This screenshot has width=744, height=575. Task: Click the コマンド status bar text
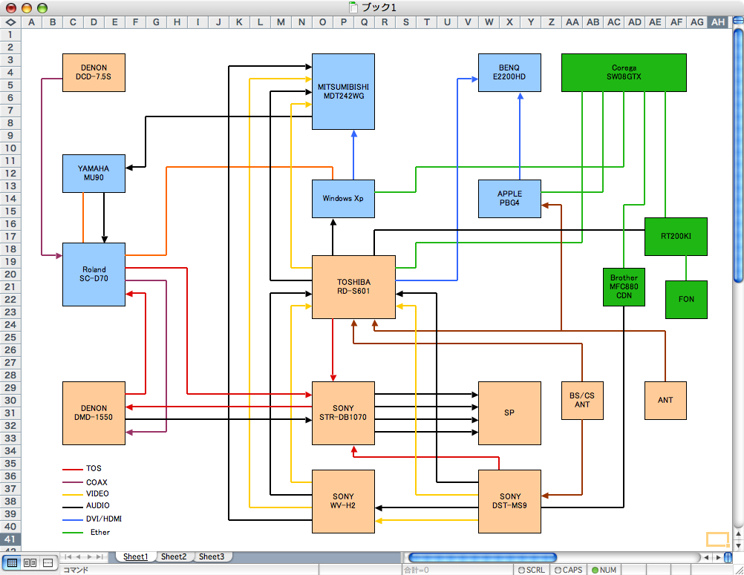click(76, 571)
